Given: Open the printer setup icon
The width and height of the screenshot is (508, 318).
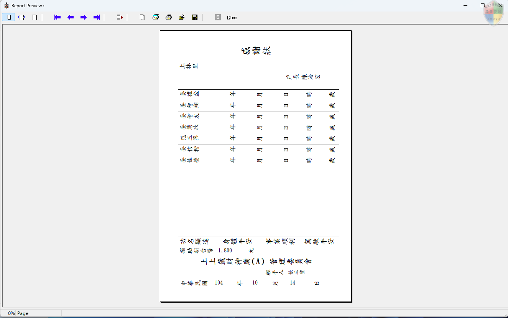Looking at the screenshot, I should pyautogui.click(x=155, y=17).
